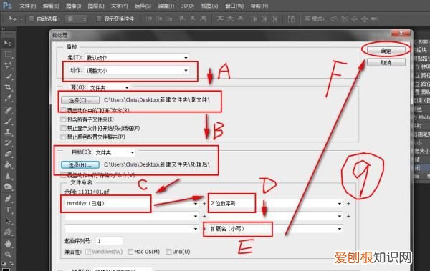Click the 取消 button
430x271 pixels.
pos(386,63)
